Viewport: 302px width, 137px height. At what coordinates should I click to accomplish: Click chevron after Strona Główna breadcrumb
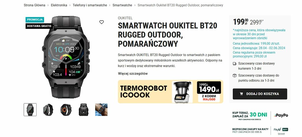pyautogui.click(x=48, y=5)
